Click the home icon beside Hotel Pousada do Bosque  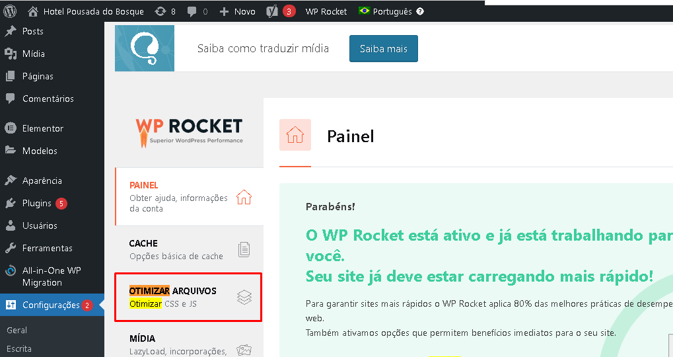coord(33,11)
